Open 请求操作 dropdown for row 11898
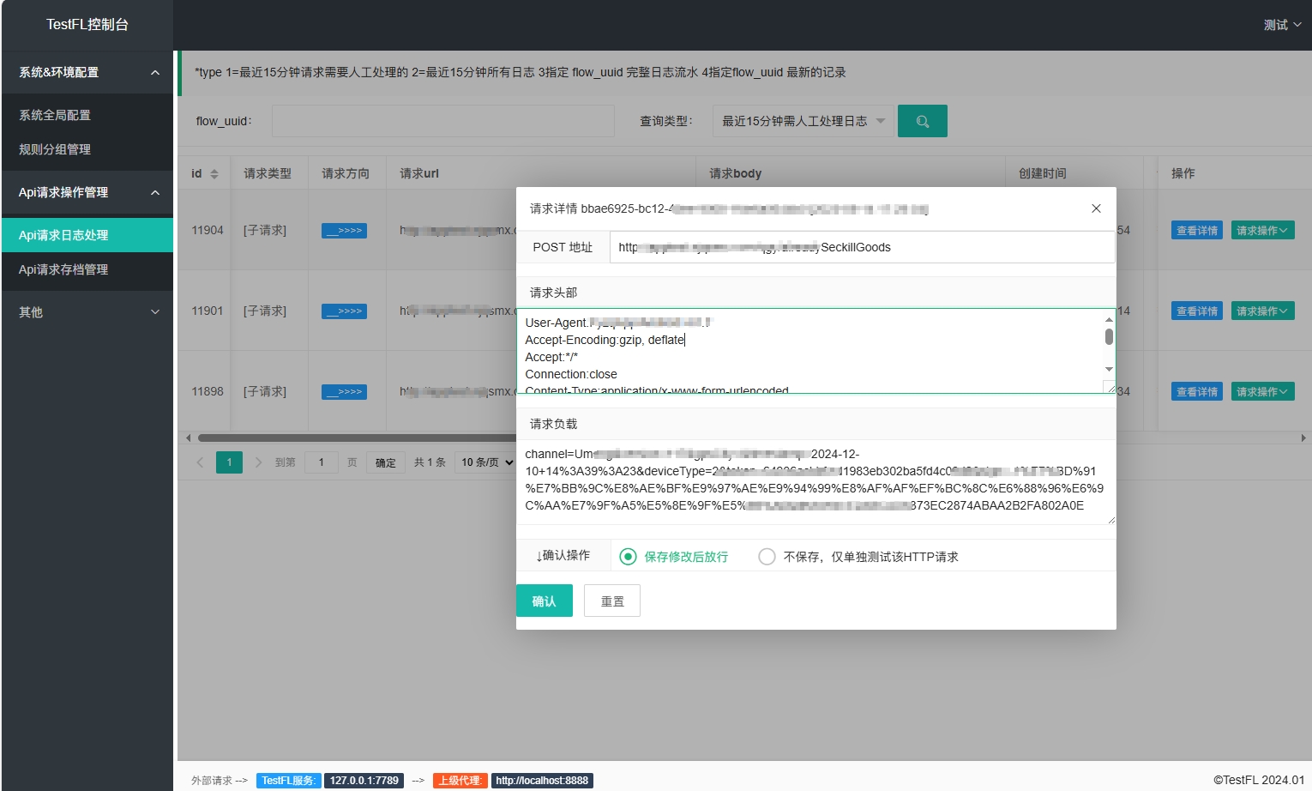This screenshot has height=791, width=1312. [1262, 391]
